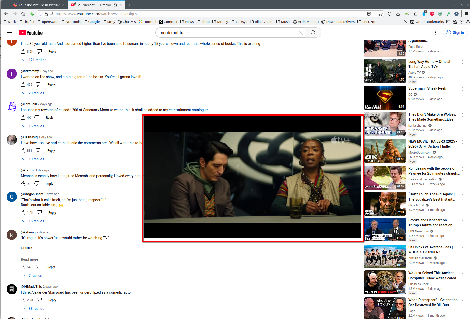Open options for Superman Sneak Peek video

(463, 89)
